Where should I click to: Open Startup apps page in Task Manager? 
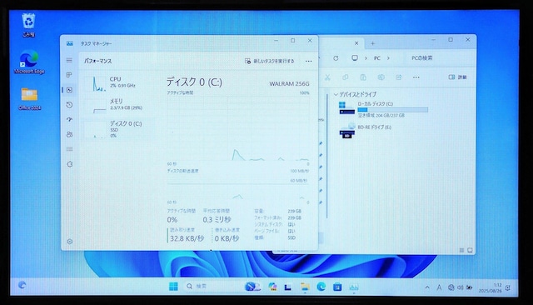(69, 119)
